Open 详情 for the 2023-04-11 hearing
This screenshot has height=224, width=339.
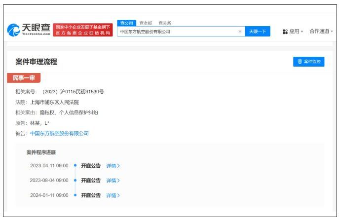(113, 166)
